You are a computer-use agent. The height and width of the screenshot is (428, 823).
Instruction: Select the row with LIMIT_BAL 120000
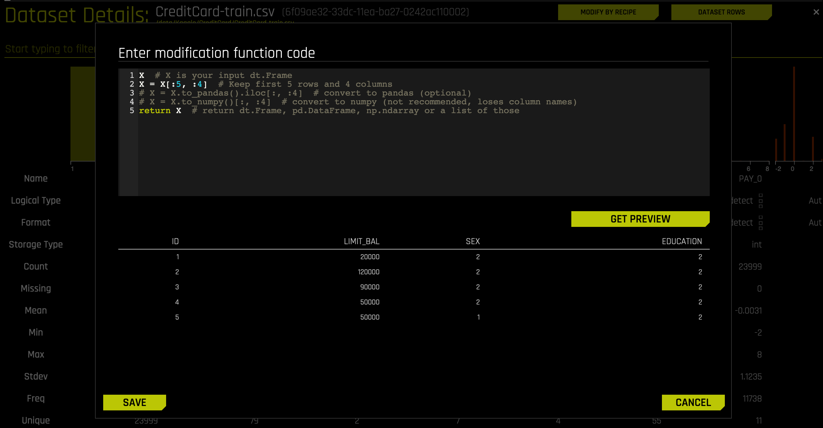tap(370, 272)
